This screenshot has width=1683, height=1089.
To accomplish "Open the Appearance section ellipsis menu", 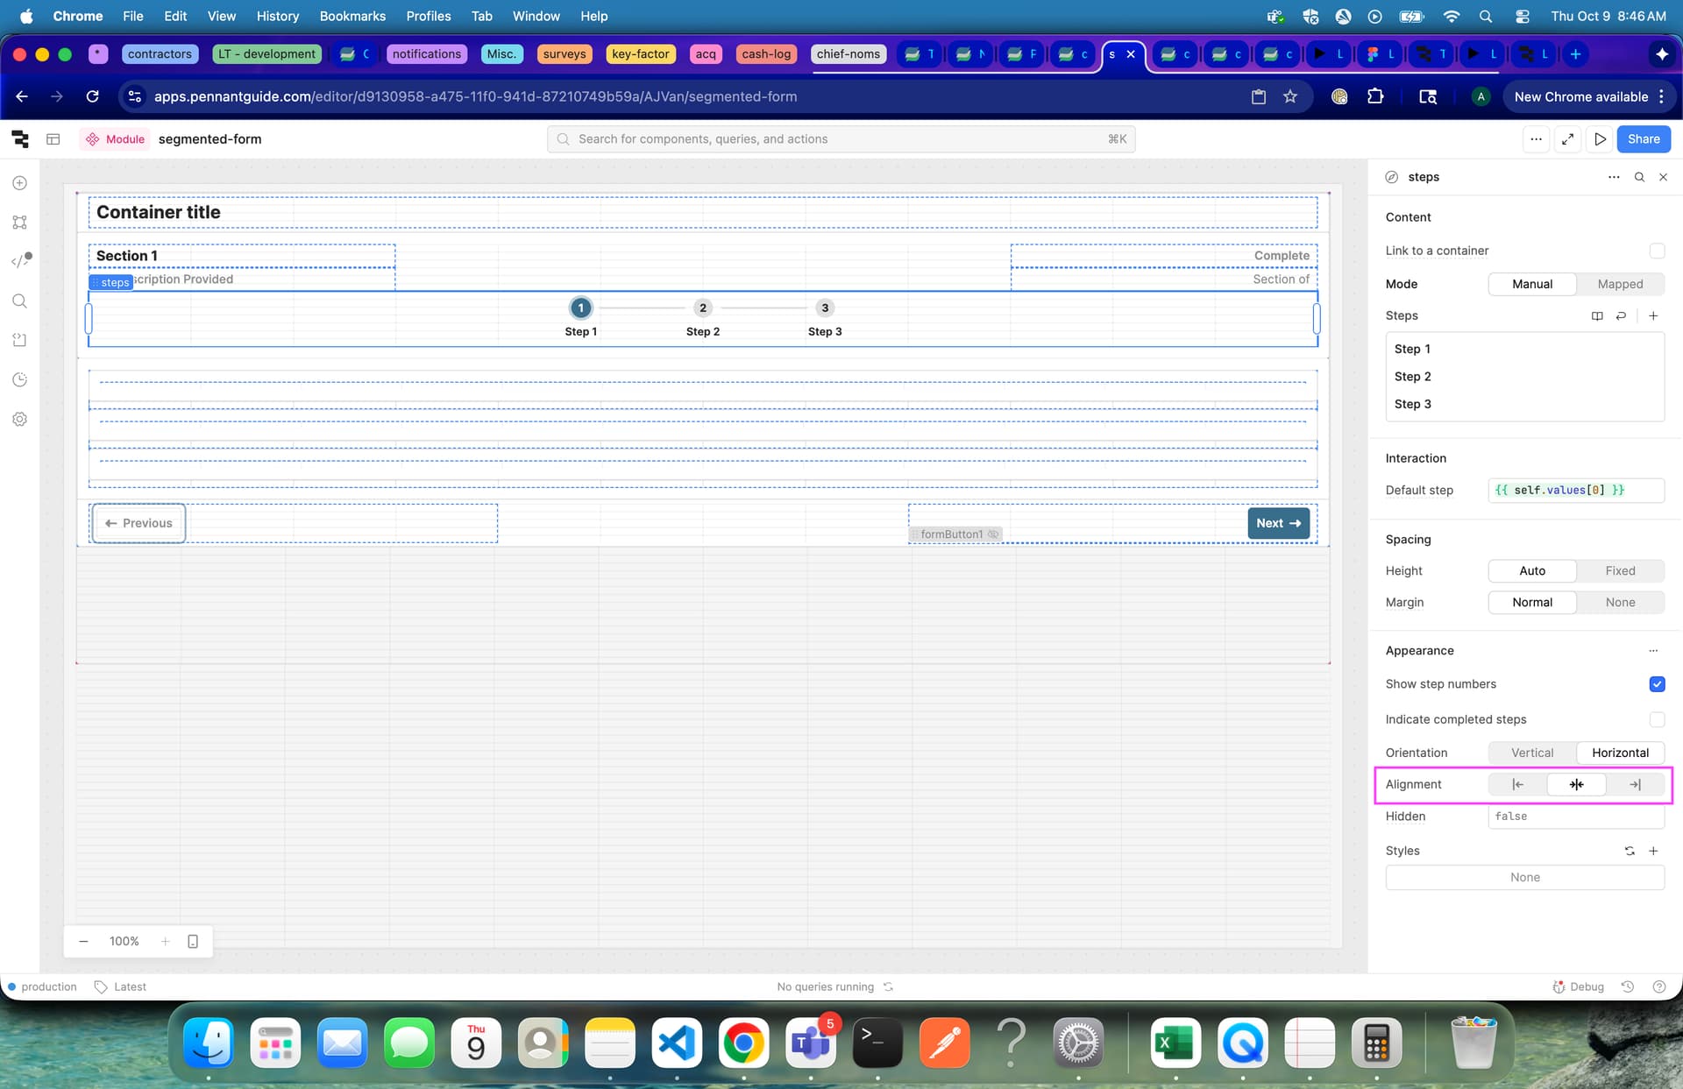I will [1653, 650].
